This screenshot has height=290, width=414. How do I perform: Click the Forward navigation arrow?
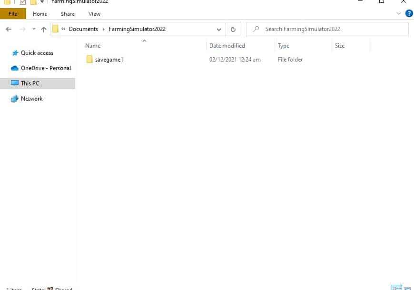(x=22, y=29)
